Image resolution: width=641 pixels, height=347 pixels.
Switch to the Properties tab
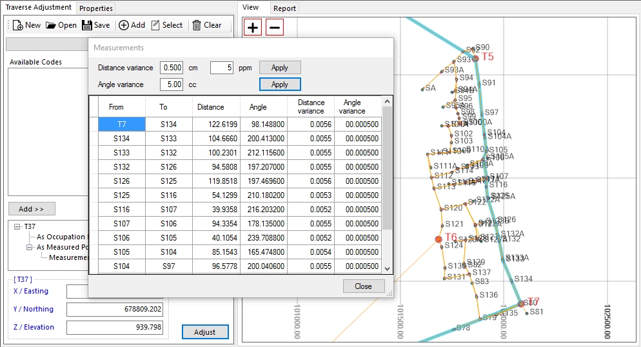[95, 8]
